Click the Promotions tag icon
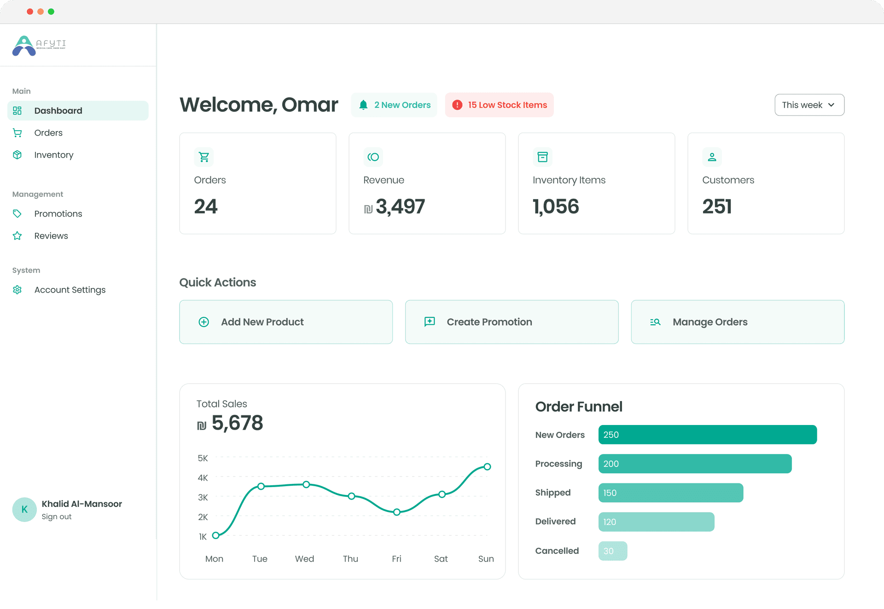 click(x=17, y=213)
